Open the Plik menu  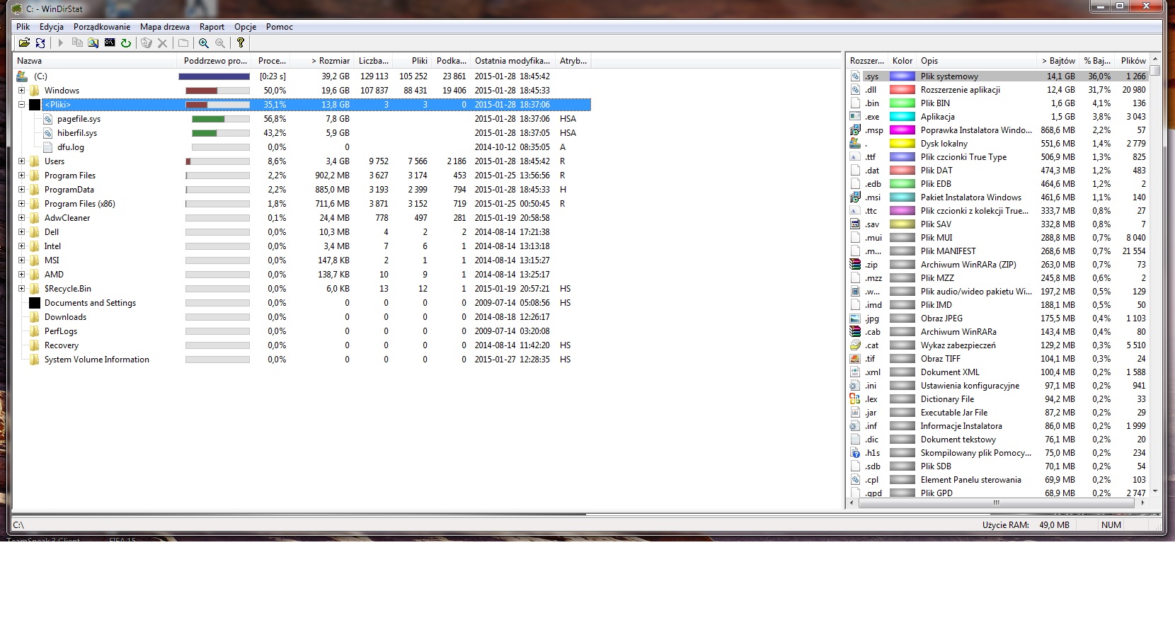pos(23,27)
